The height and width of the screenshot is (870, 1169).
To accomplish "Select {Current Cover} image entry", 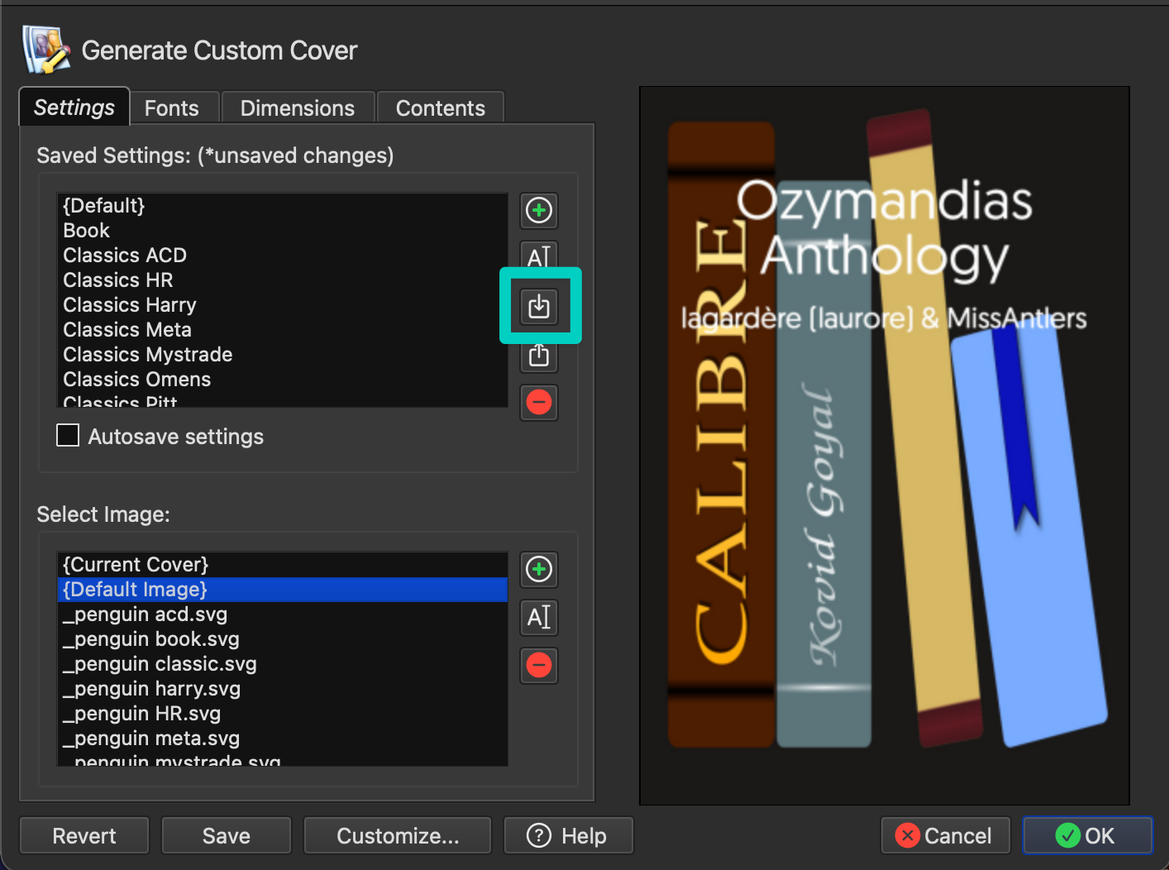I will pos(282,565).
